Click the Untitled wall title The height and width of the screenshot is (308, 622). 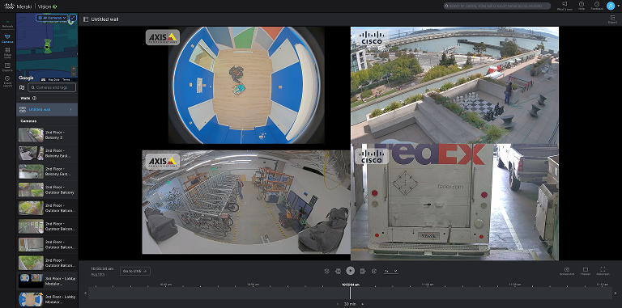pyautogui.click(x=104, y=19)
